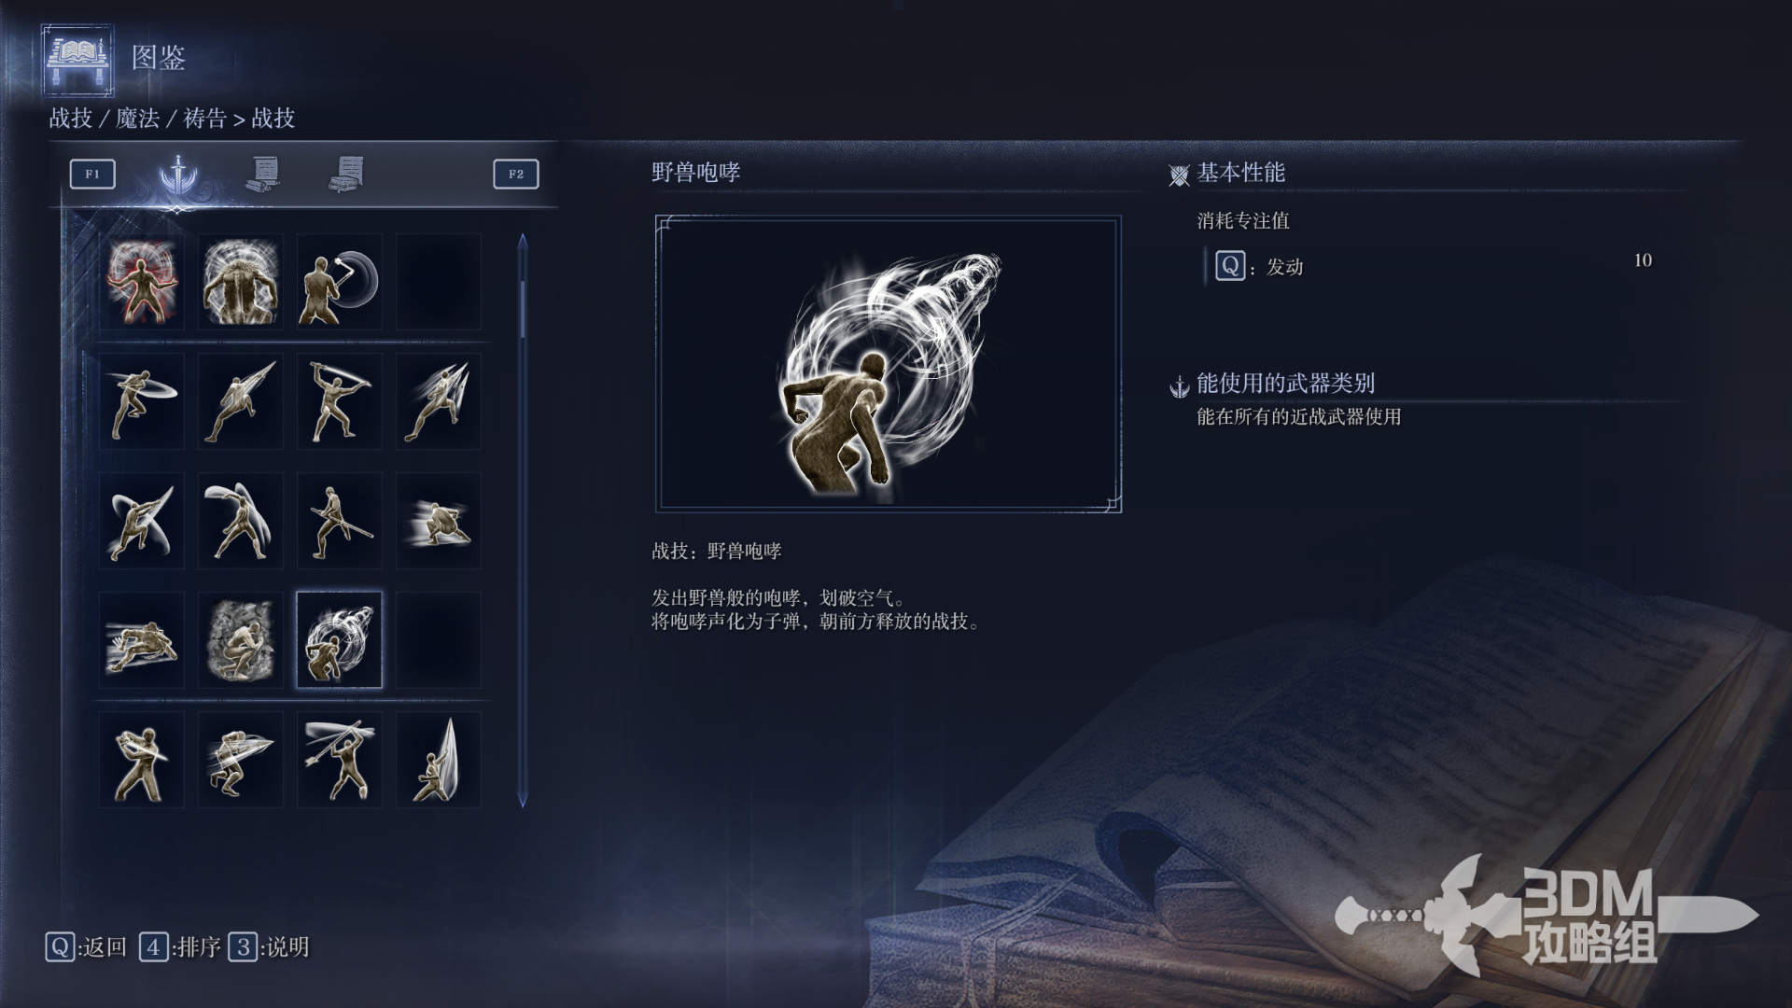Switch to the second scroll prayer tab
The width and height of the screenshot is (1792, 1008).
347,175
